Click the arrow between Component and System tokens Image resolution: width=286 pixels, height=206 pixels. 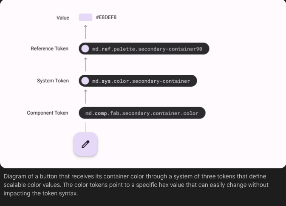pos(85,96)
